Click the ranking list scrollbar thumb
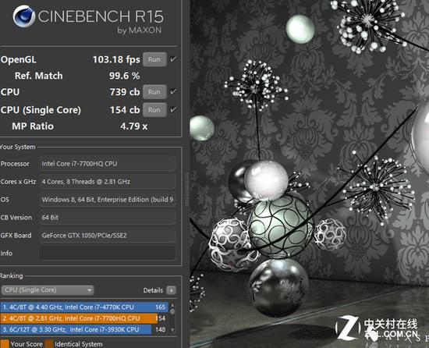Viewport: 429px width, 348px height. click(x=172, y=311)
